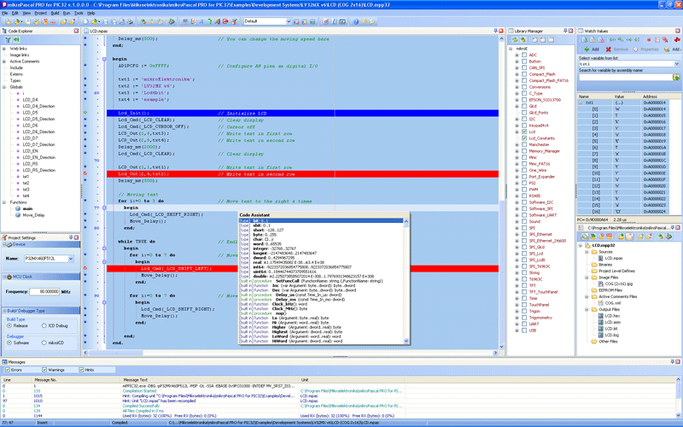The width and height of the screenshot is (683, 427).
Task: Expand the Web links node in Code Explorer
Action: pyautogui.click(x=4, y=49)
